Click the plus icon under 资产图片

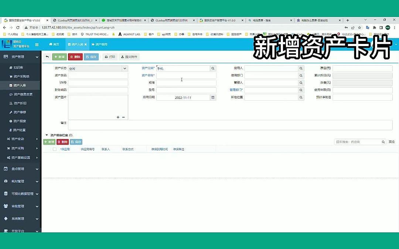(117, 117)
